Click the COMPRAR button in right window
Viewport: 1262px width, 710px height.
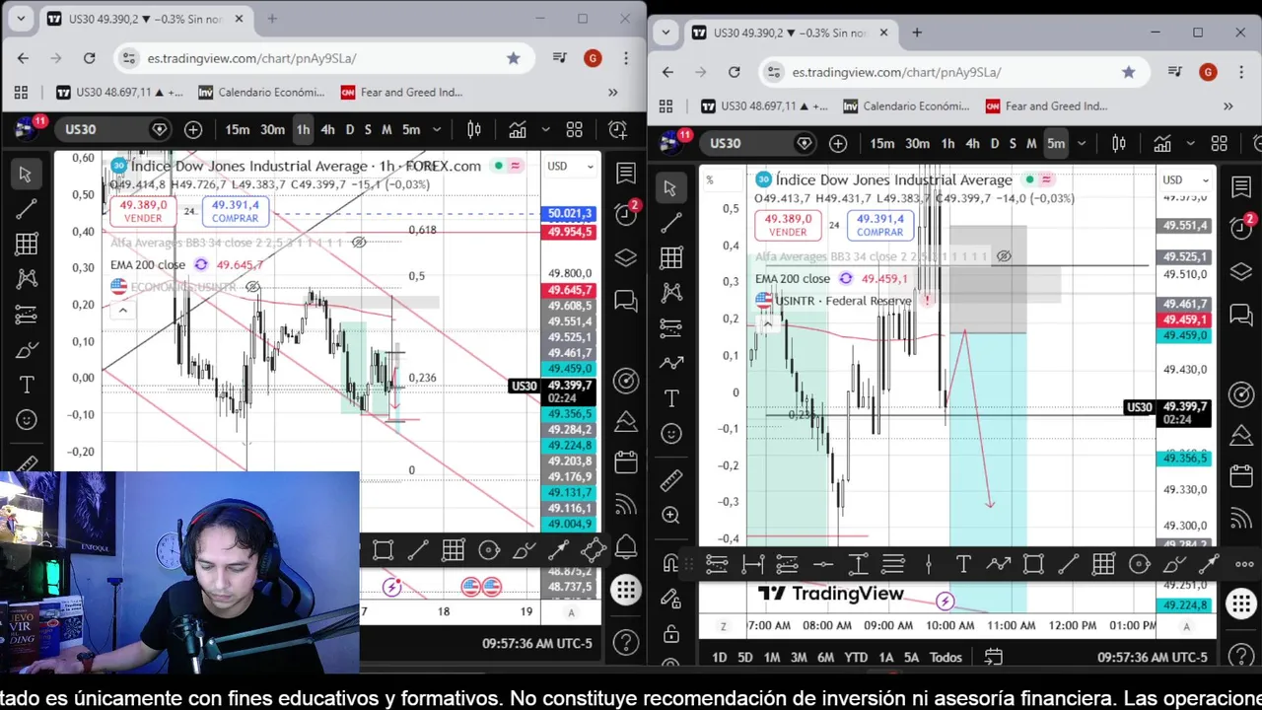click(879, 225)
